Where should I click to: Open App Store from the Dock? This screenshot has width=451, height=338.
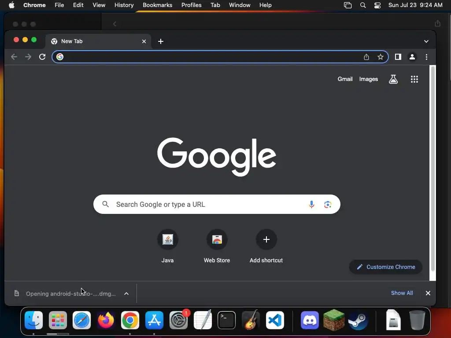tap(155, 320)
